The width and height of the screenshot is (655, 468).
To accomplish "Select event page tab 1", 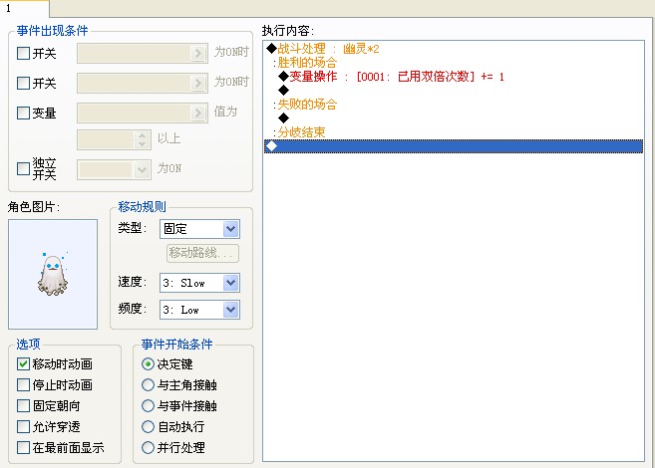I will click(x=25, y=8).
